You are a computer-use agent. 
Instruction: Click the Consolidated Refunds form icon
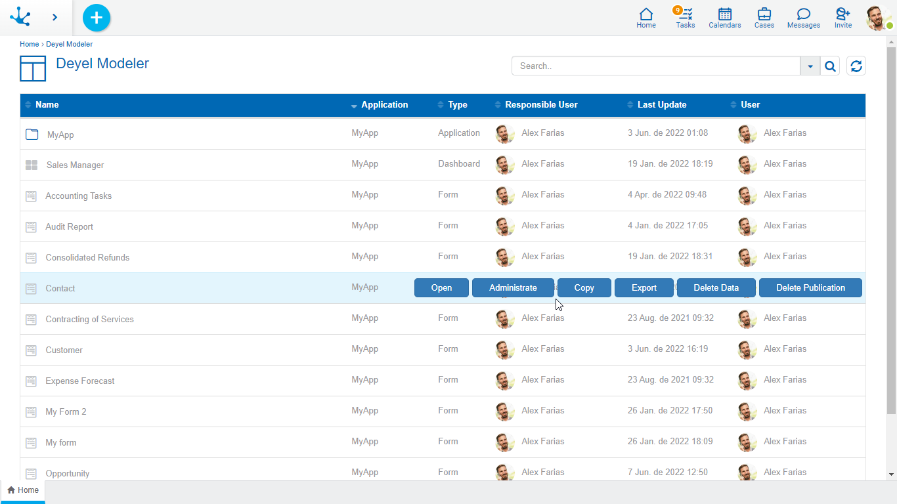click(31, 258)
